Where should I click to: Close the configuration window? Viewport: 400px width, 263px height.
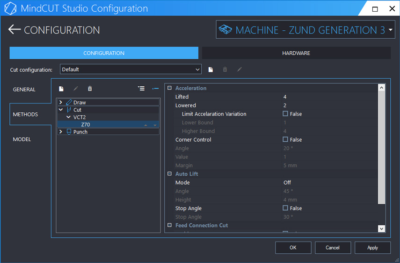pos(392,9)
